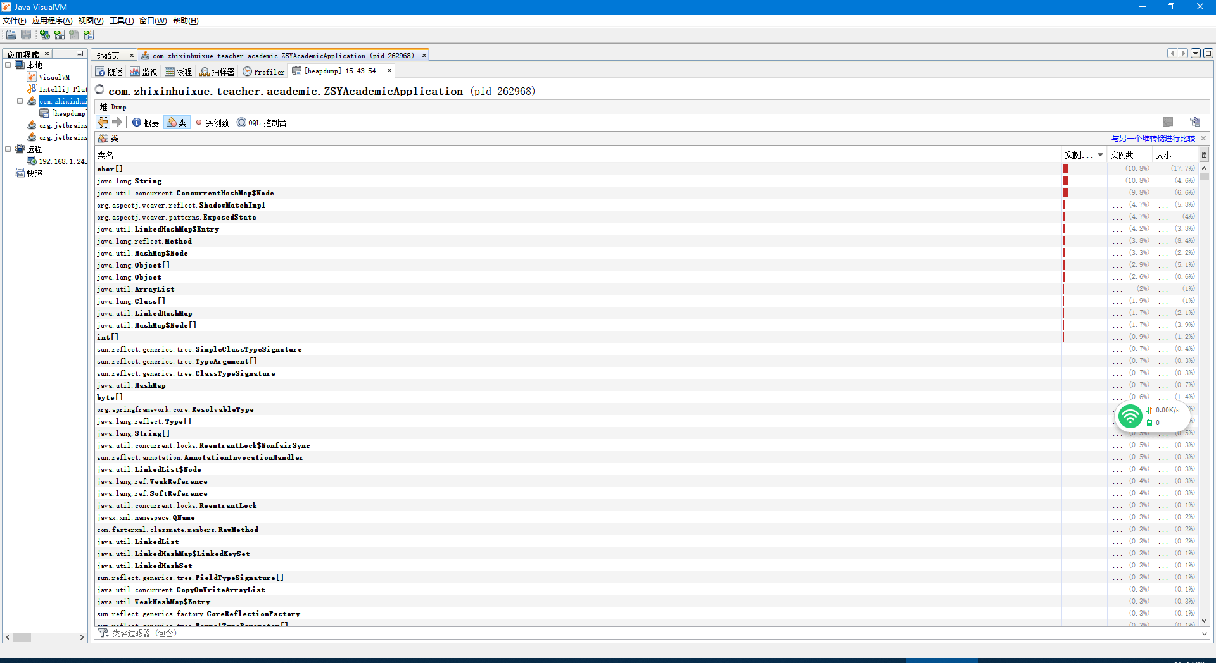Click Add JMX Connection toolbar icon
1216x663 pixels.
60,34
